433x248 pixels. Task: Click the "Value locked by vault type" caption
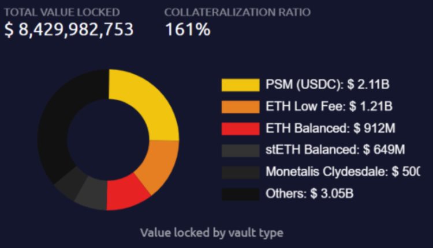pos(211,232)
